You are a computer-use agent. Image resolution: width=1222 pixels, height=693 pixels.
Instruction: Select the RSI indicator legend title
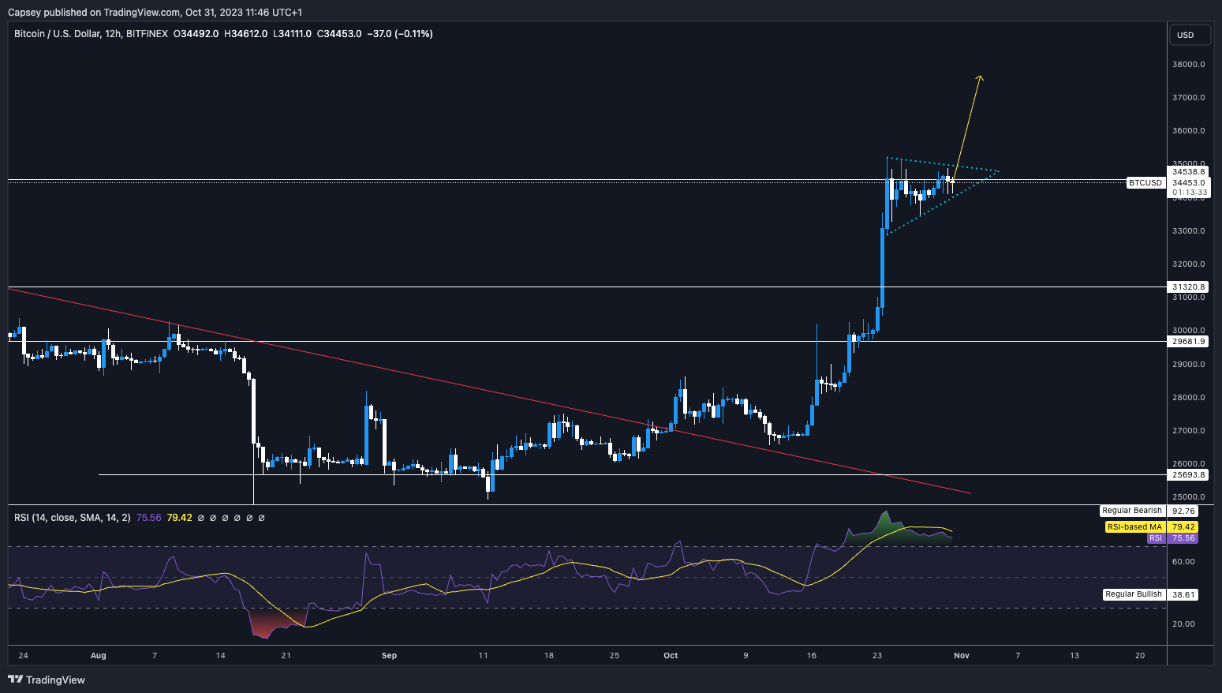[73, 518]
